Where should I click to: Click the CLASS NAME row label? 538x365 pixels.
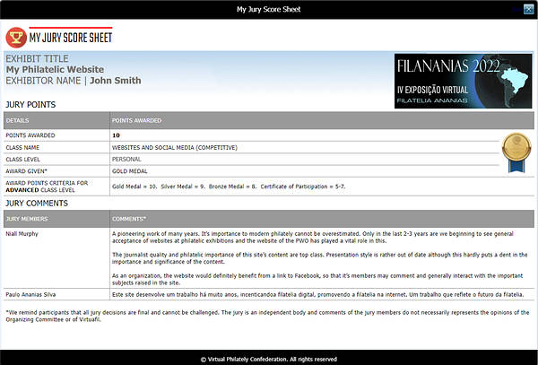(x=22, y=147)
